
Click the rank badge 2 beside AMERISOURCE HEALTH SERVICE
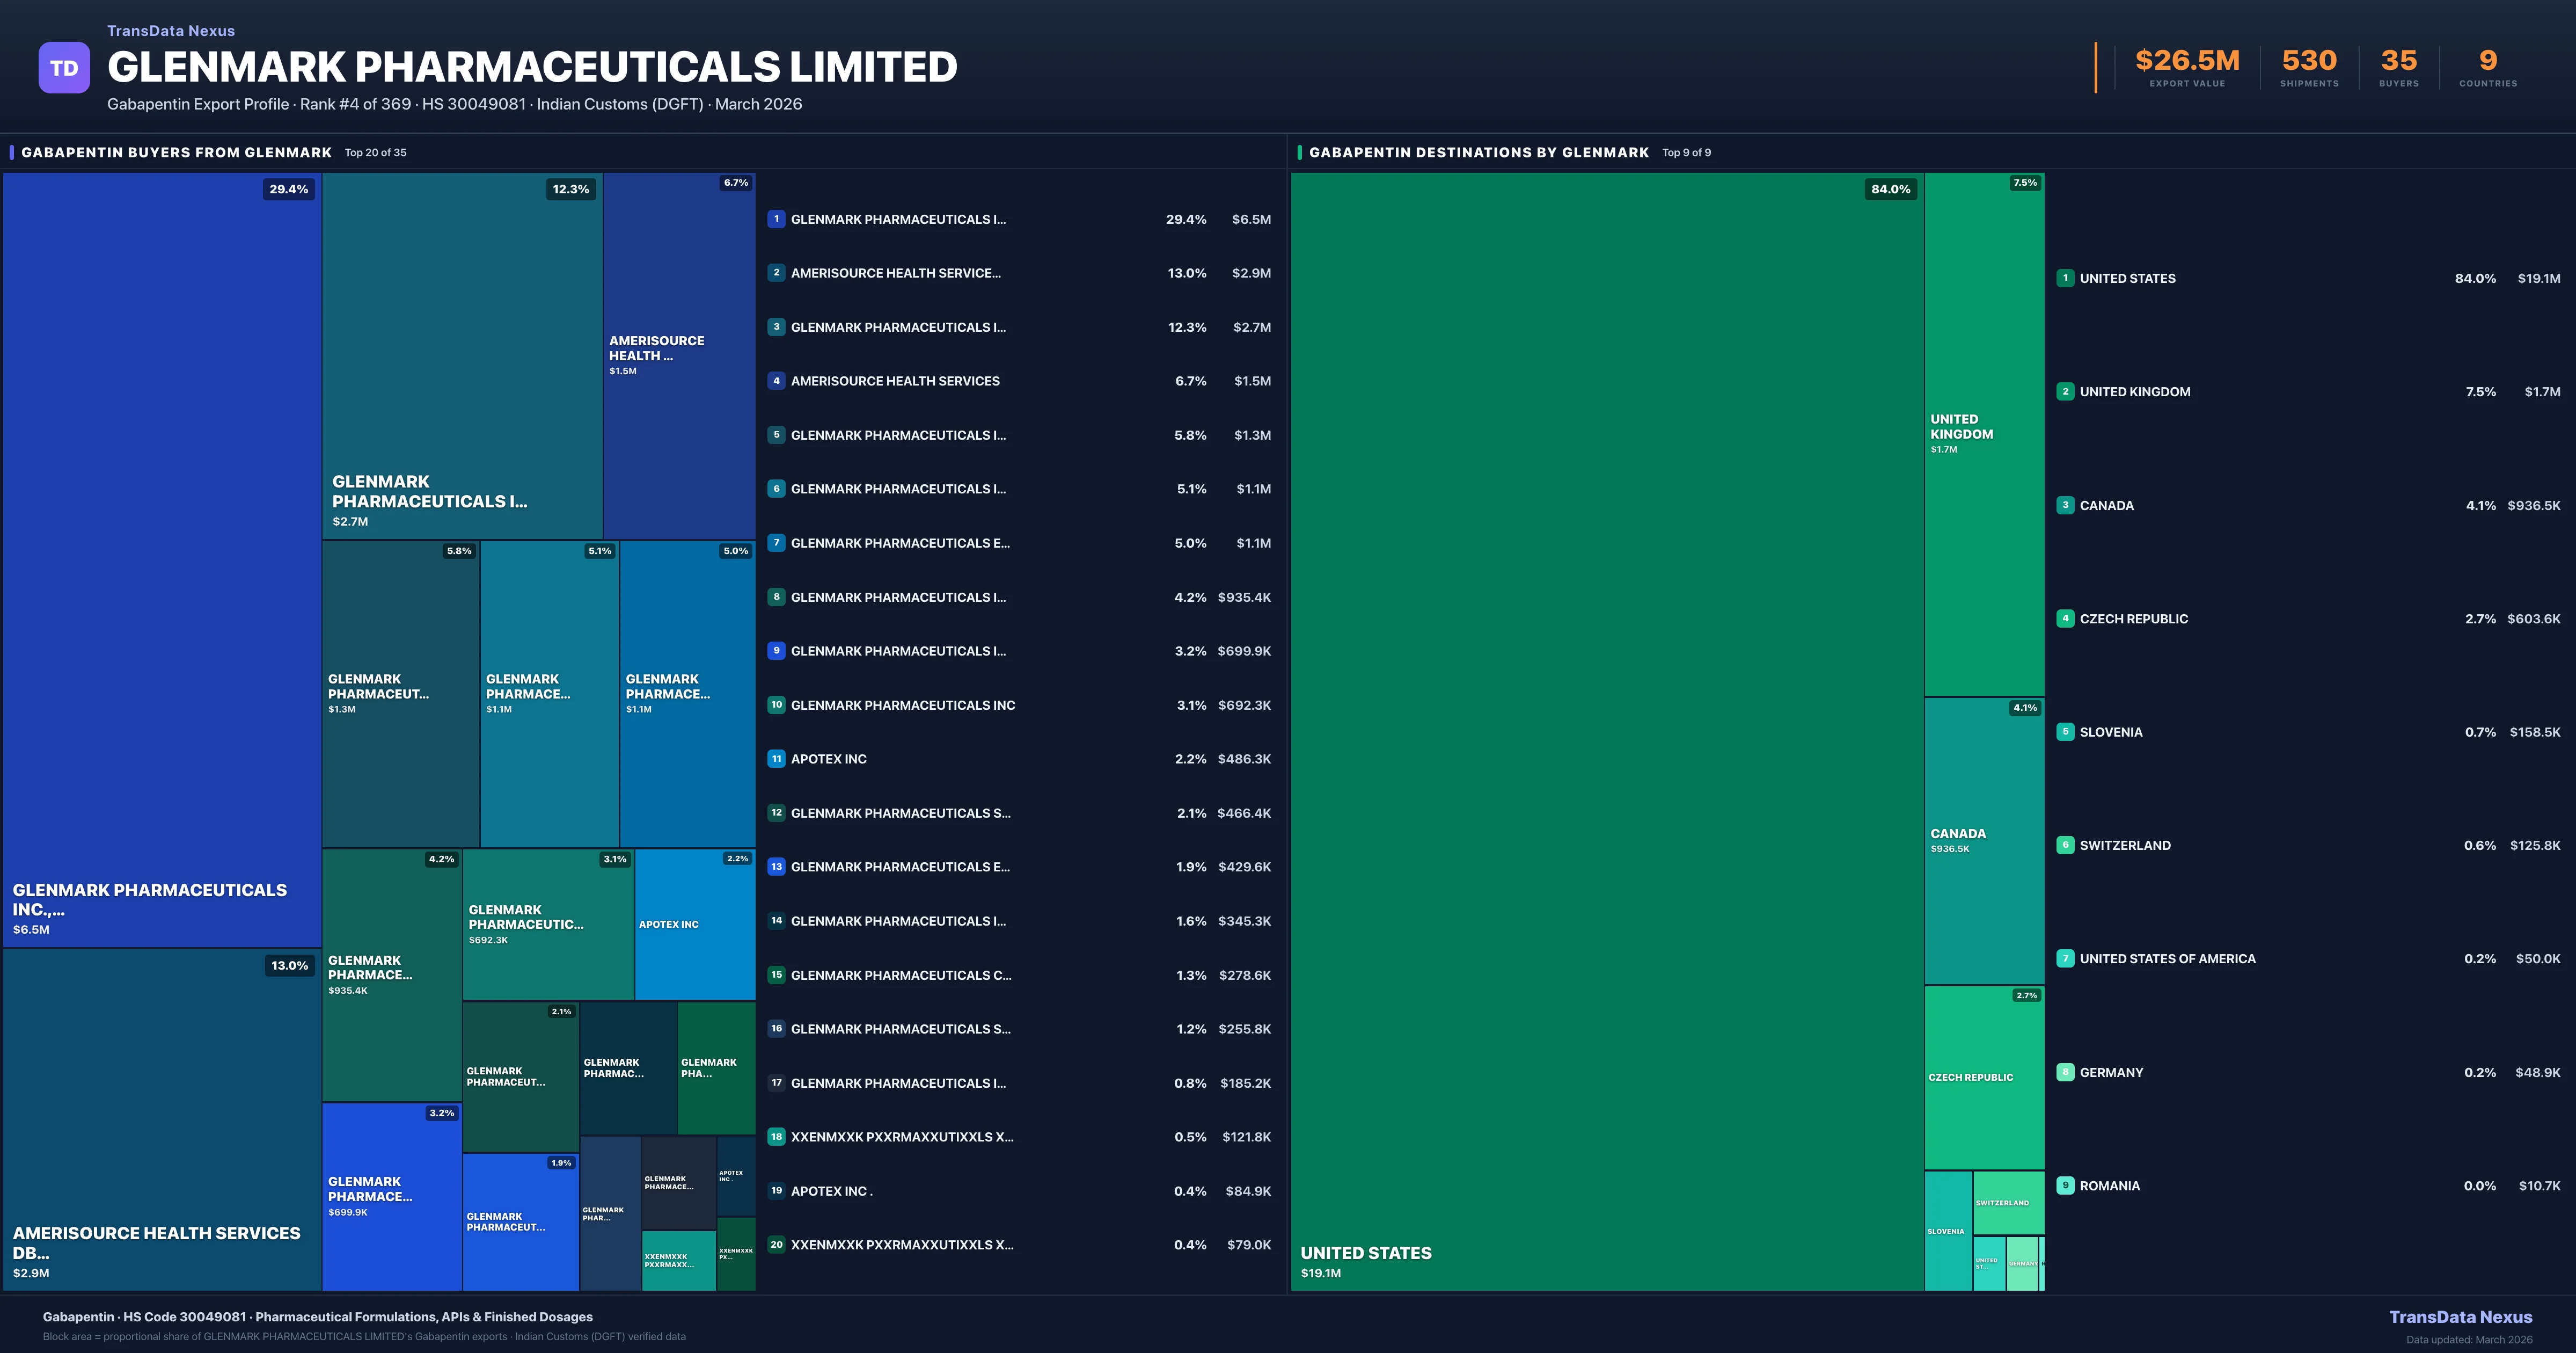coord(776,272)
